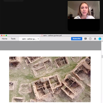This screenshot has height=103, width=103.
Task: Click the scrollbar track below the thumb
Action: 102,80
